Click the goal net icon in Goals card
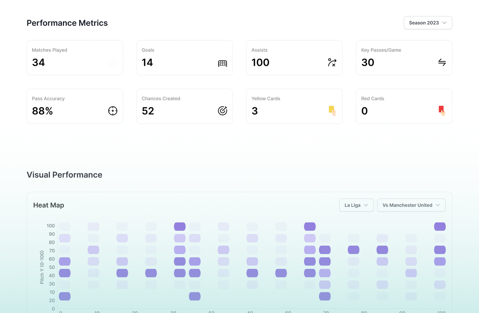The width and height of the screenshot is (479, 313). (222, 63)
